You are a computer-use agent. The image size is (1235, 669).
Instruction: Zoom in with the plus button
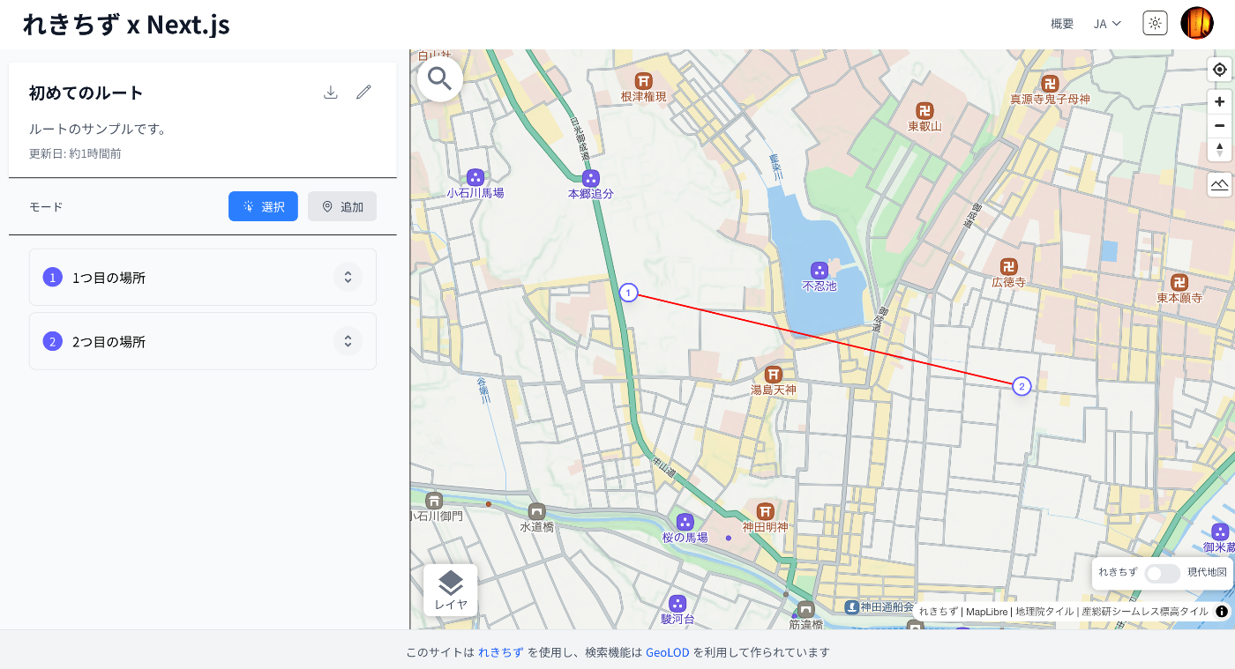pos(1219,101)
